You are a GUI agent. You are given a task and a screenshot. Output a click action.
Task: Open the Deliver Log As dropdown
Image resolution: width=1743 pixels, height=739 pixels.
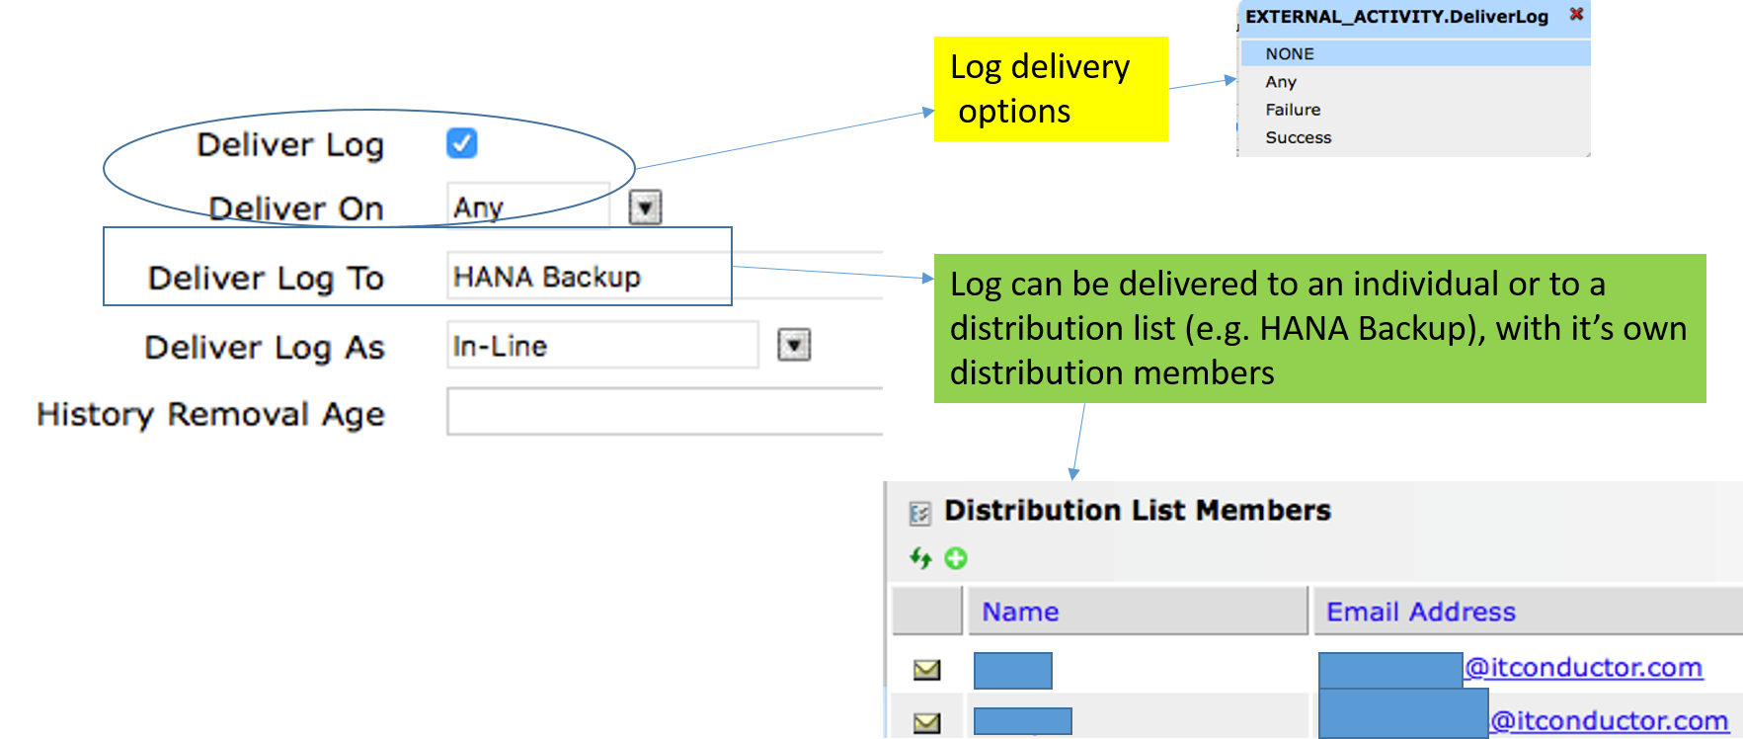[791, 346]
